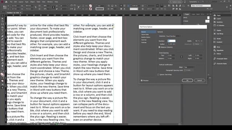Toggle constrain proportions for scaling
This screenshot has height=130, width=232.
point(54,7)
